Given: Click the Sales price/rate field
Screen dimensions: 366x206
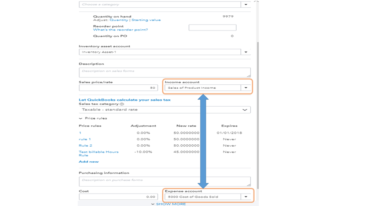Looking at the screenshot, I should click(x=118, y=88).
